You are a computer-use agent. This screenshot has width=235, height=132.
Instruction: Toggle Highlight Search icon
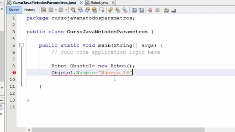point(95,10)
